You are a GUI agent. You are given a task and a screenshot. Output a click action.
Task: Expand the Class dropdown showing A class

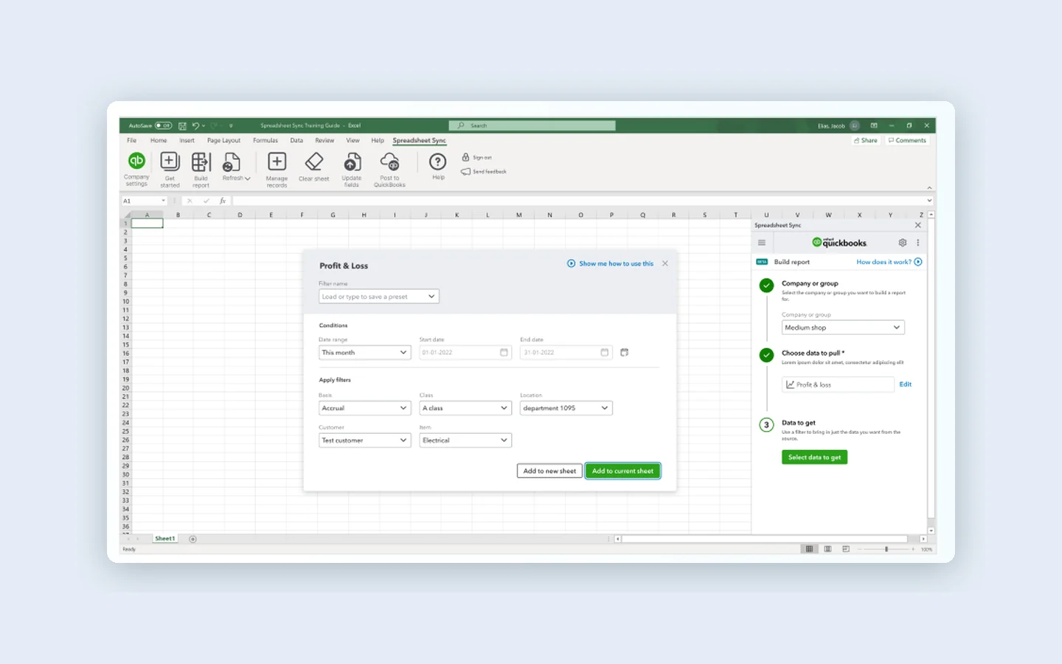(x=465, y=408)
